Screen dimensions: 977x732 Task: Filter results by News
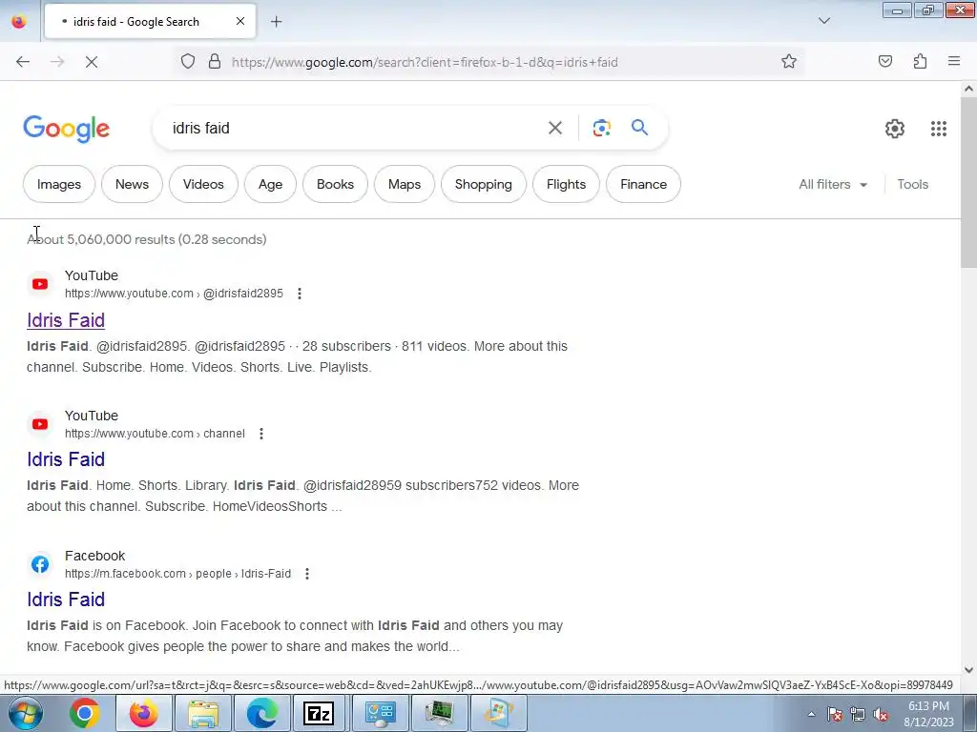132,184
